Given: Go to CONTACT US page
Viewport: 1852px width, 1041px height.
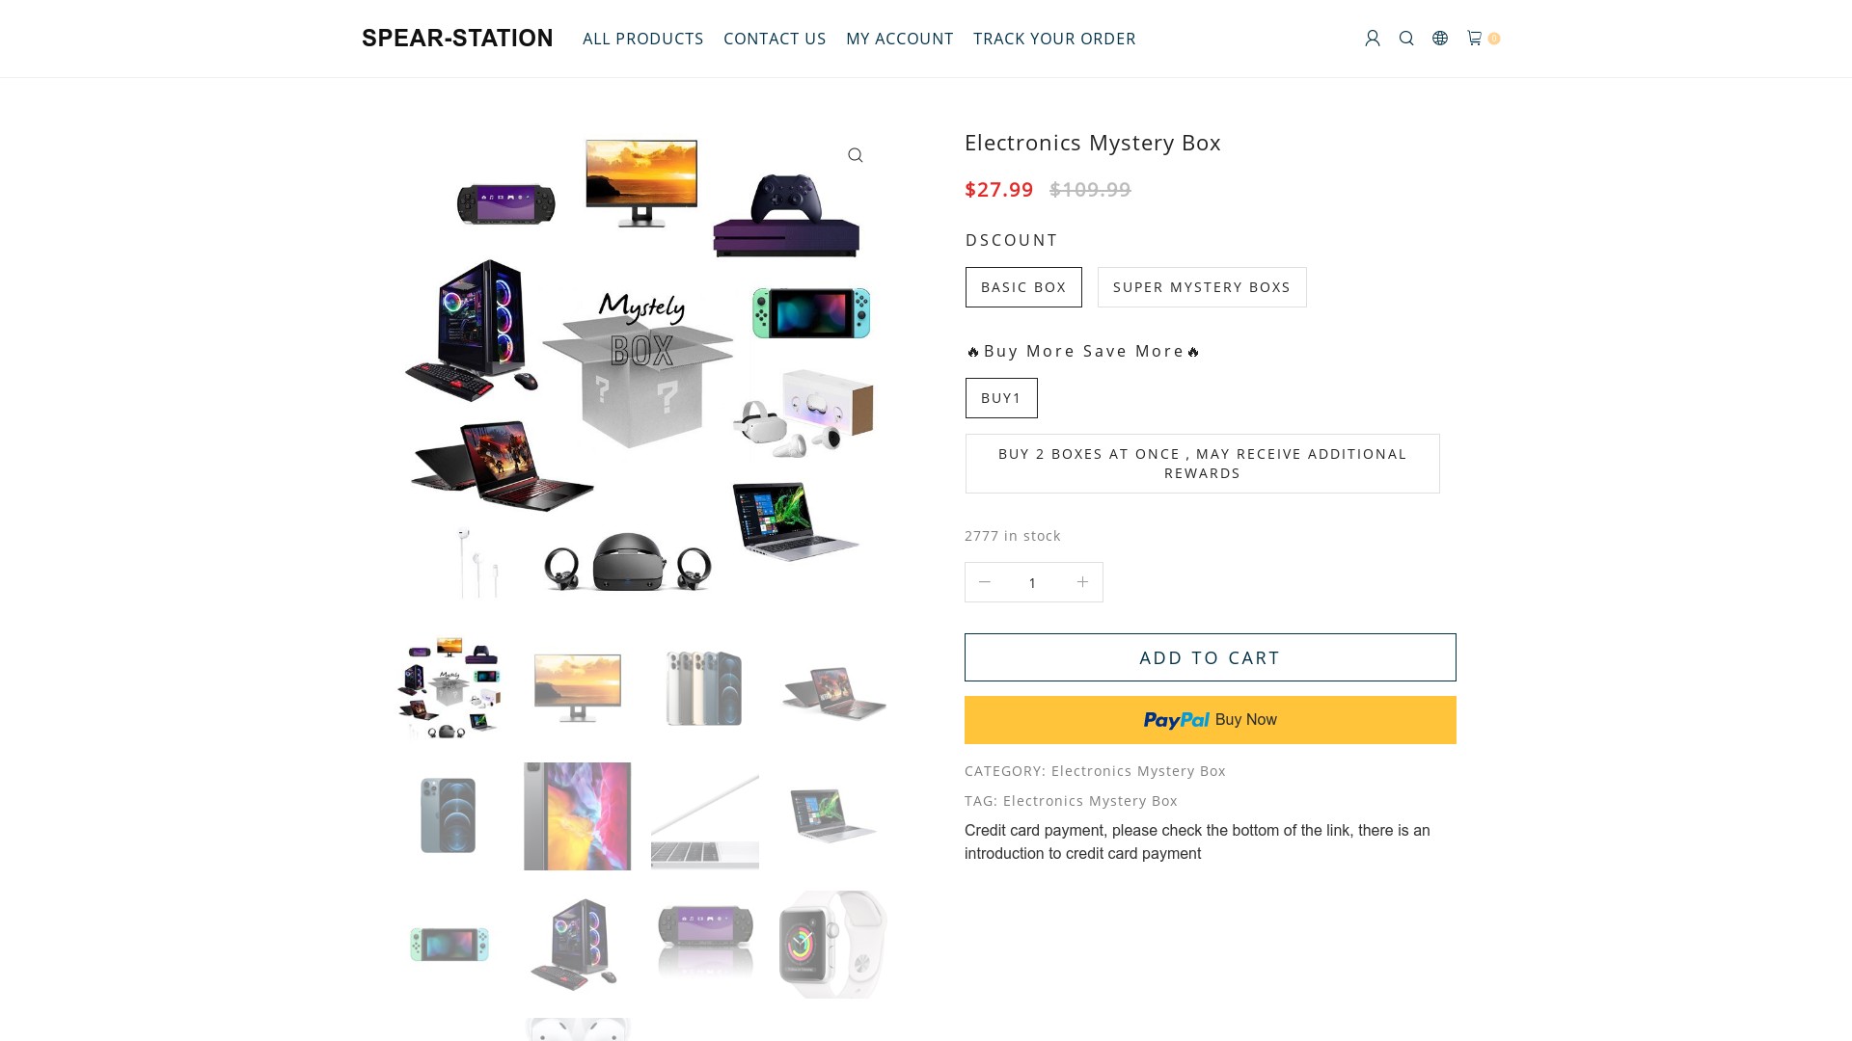Looking at the screenshot, I should 775,39.
